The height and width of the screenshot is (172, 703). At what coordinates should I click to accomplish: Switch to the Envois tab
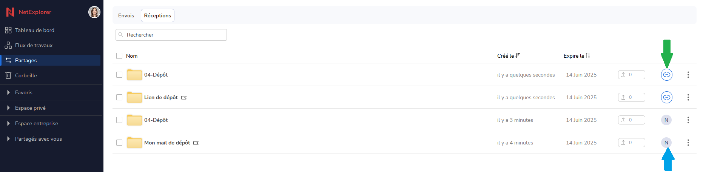tap(126, 15)
